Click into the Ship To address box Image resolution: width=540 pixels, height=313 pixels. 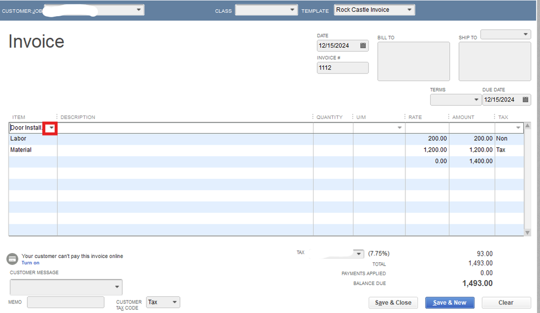(495, 61)
